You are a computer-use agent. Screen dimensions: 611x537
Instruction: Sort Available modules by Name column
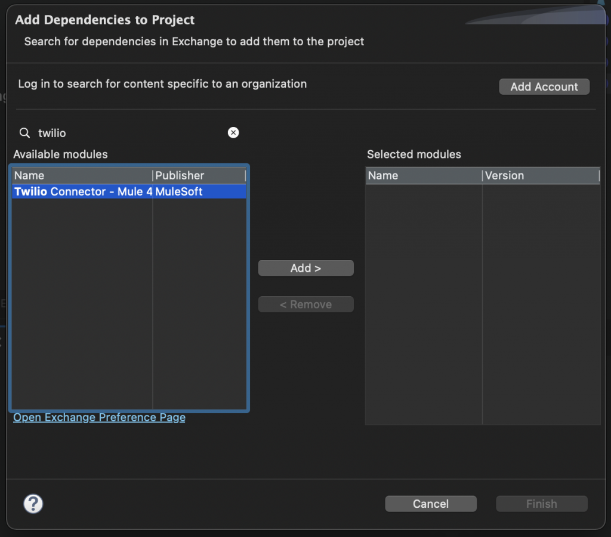point(82,175)
